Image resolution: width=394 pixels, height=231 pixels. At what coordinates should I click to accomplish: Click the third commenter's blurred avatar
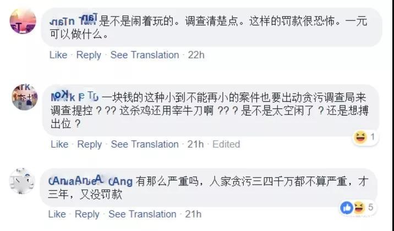click(22, 182)
